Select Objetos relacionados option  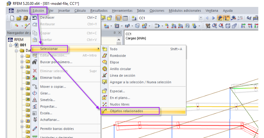click(x=143, y=111)
